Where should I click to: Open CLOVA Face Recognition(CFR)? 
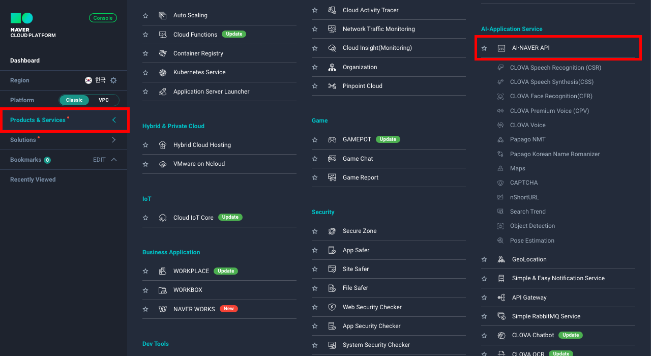pos(551,96)
